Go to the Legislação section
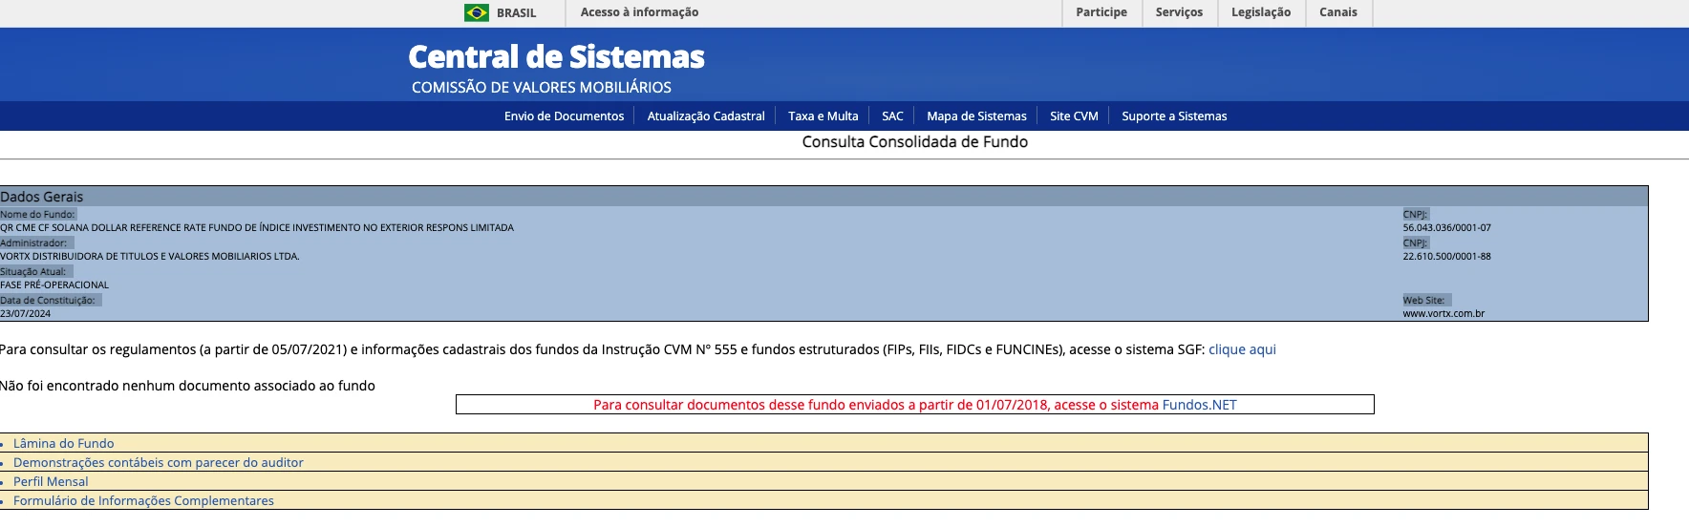 coord(1260,12)
